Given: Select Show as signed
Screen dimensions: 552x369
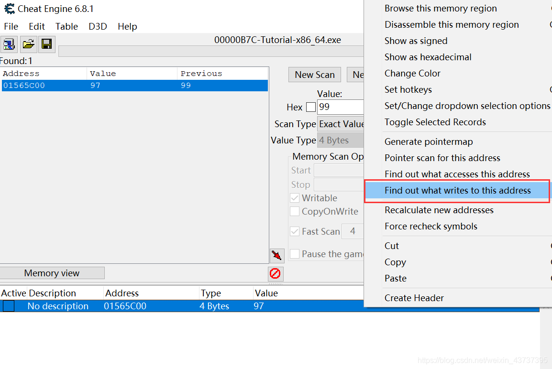Looking at the screenshot, I should coord(416,41).
